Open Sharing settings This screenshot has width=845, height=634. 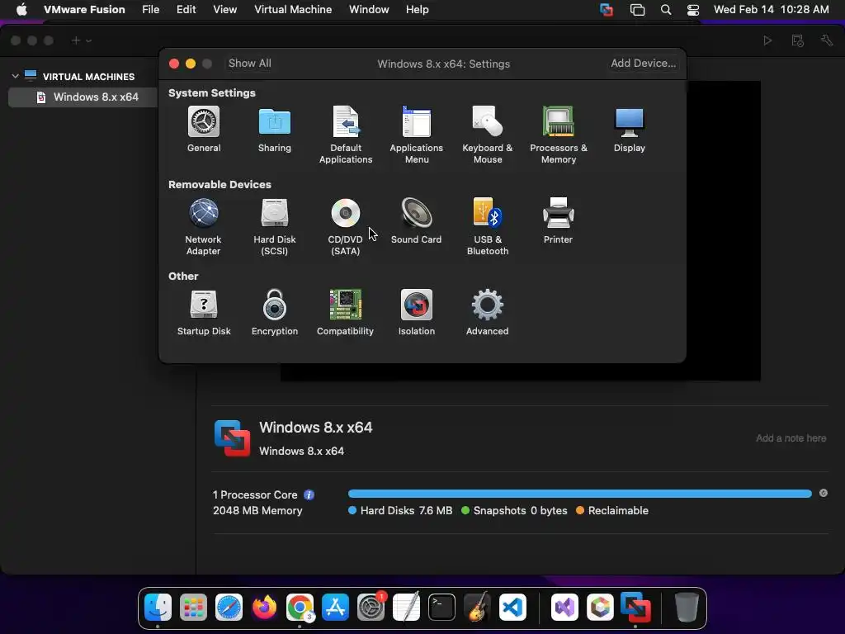[274, 130]
